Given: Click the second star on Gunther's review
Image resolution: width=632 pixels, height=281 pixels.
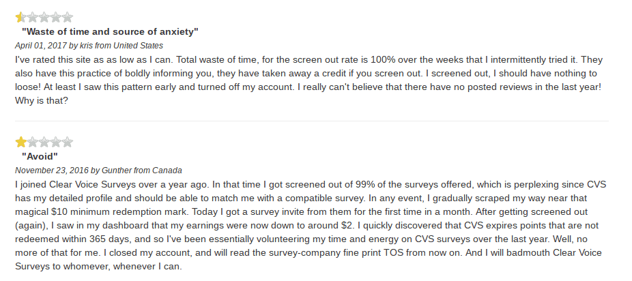Looking at the screenshot, I should (x=32, y=142).
